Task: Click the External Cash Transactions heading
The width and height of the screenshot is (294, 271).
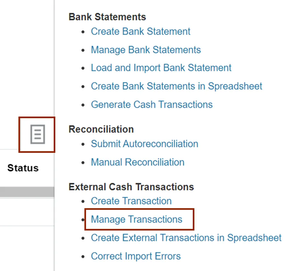Action: pos(131,187)
